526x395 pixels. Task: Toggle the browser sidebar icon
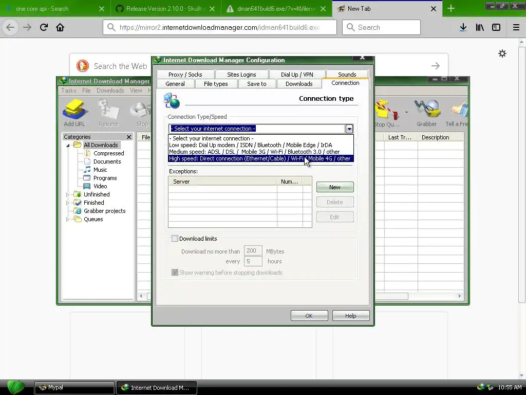496,27
